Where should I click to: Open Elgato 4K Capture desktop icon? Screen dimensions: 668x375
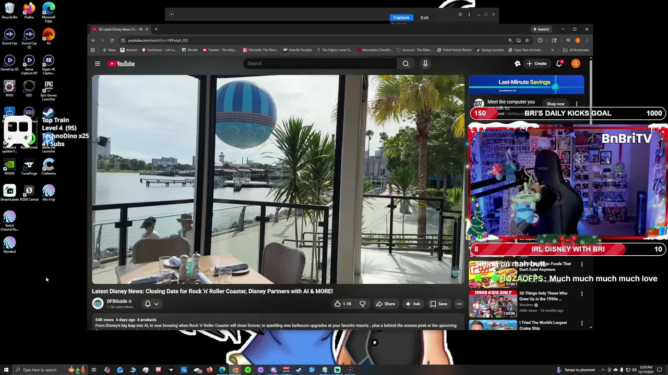[49, 65]
